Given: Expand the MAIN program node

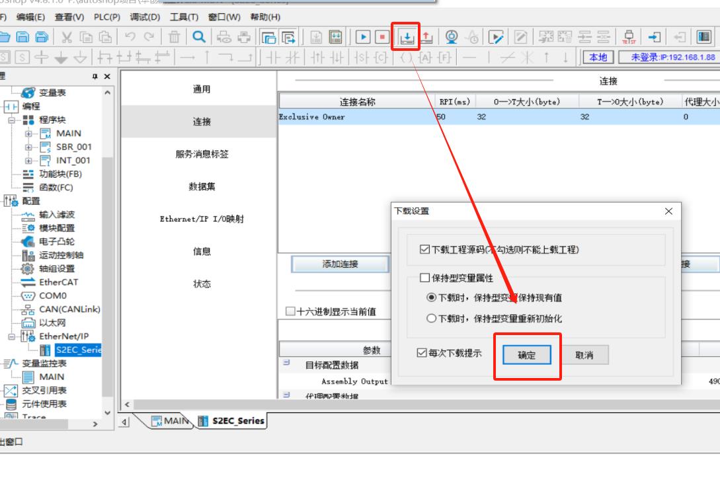Looking at the screenshot, I should 29,133.
